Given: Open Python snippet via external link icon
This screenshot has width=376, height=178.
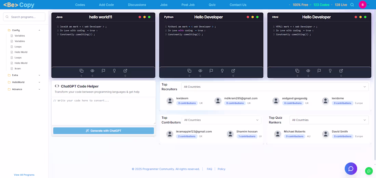Looking at the screenshot, I should tap(233, 71).
